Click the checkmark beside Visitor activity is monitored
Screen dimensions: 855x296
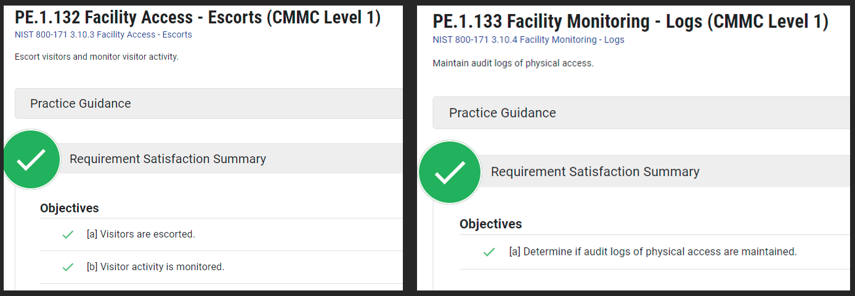point(68,267)
